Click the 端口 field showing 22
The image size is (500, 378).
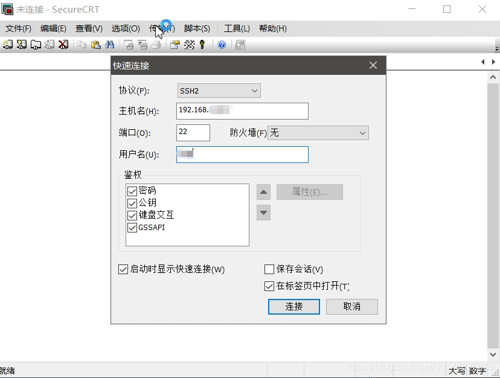tap(193, 133)
